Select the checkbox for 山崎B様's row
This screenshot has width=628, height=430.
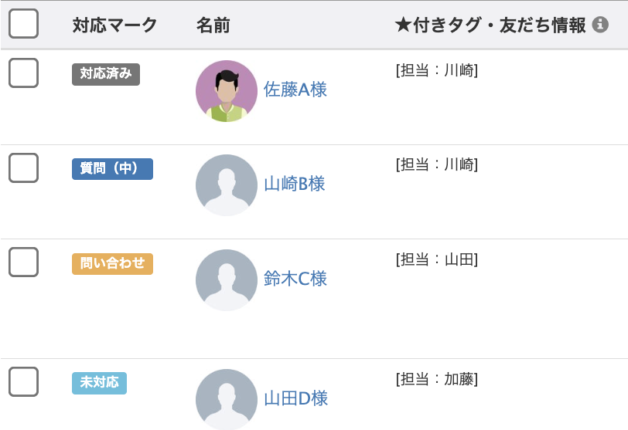[x=23, y=168]
